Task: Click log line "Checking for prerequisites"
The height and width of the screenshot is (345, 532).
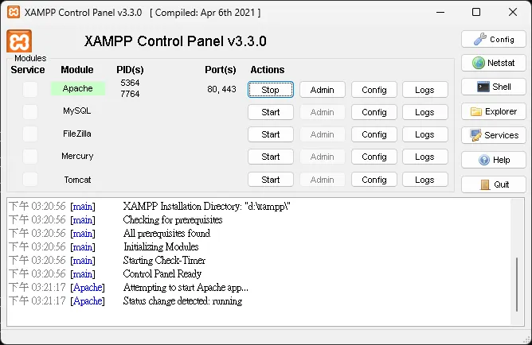Action: (x=173, y=219)
